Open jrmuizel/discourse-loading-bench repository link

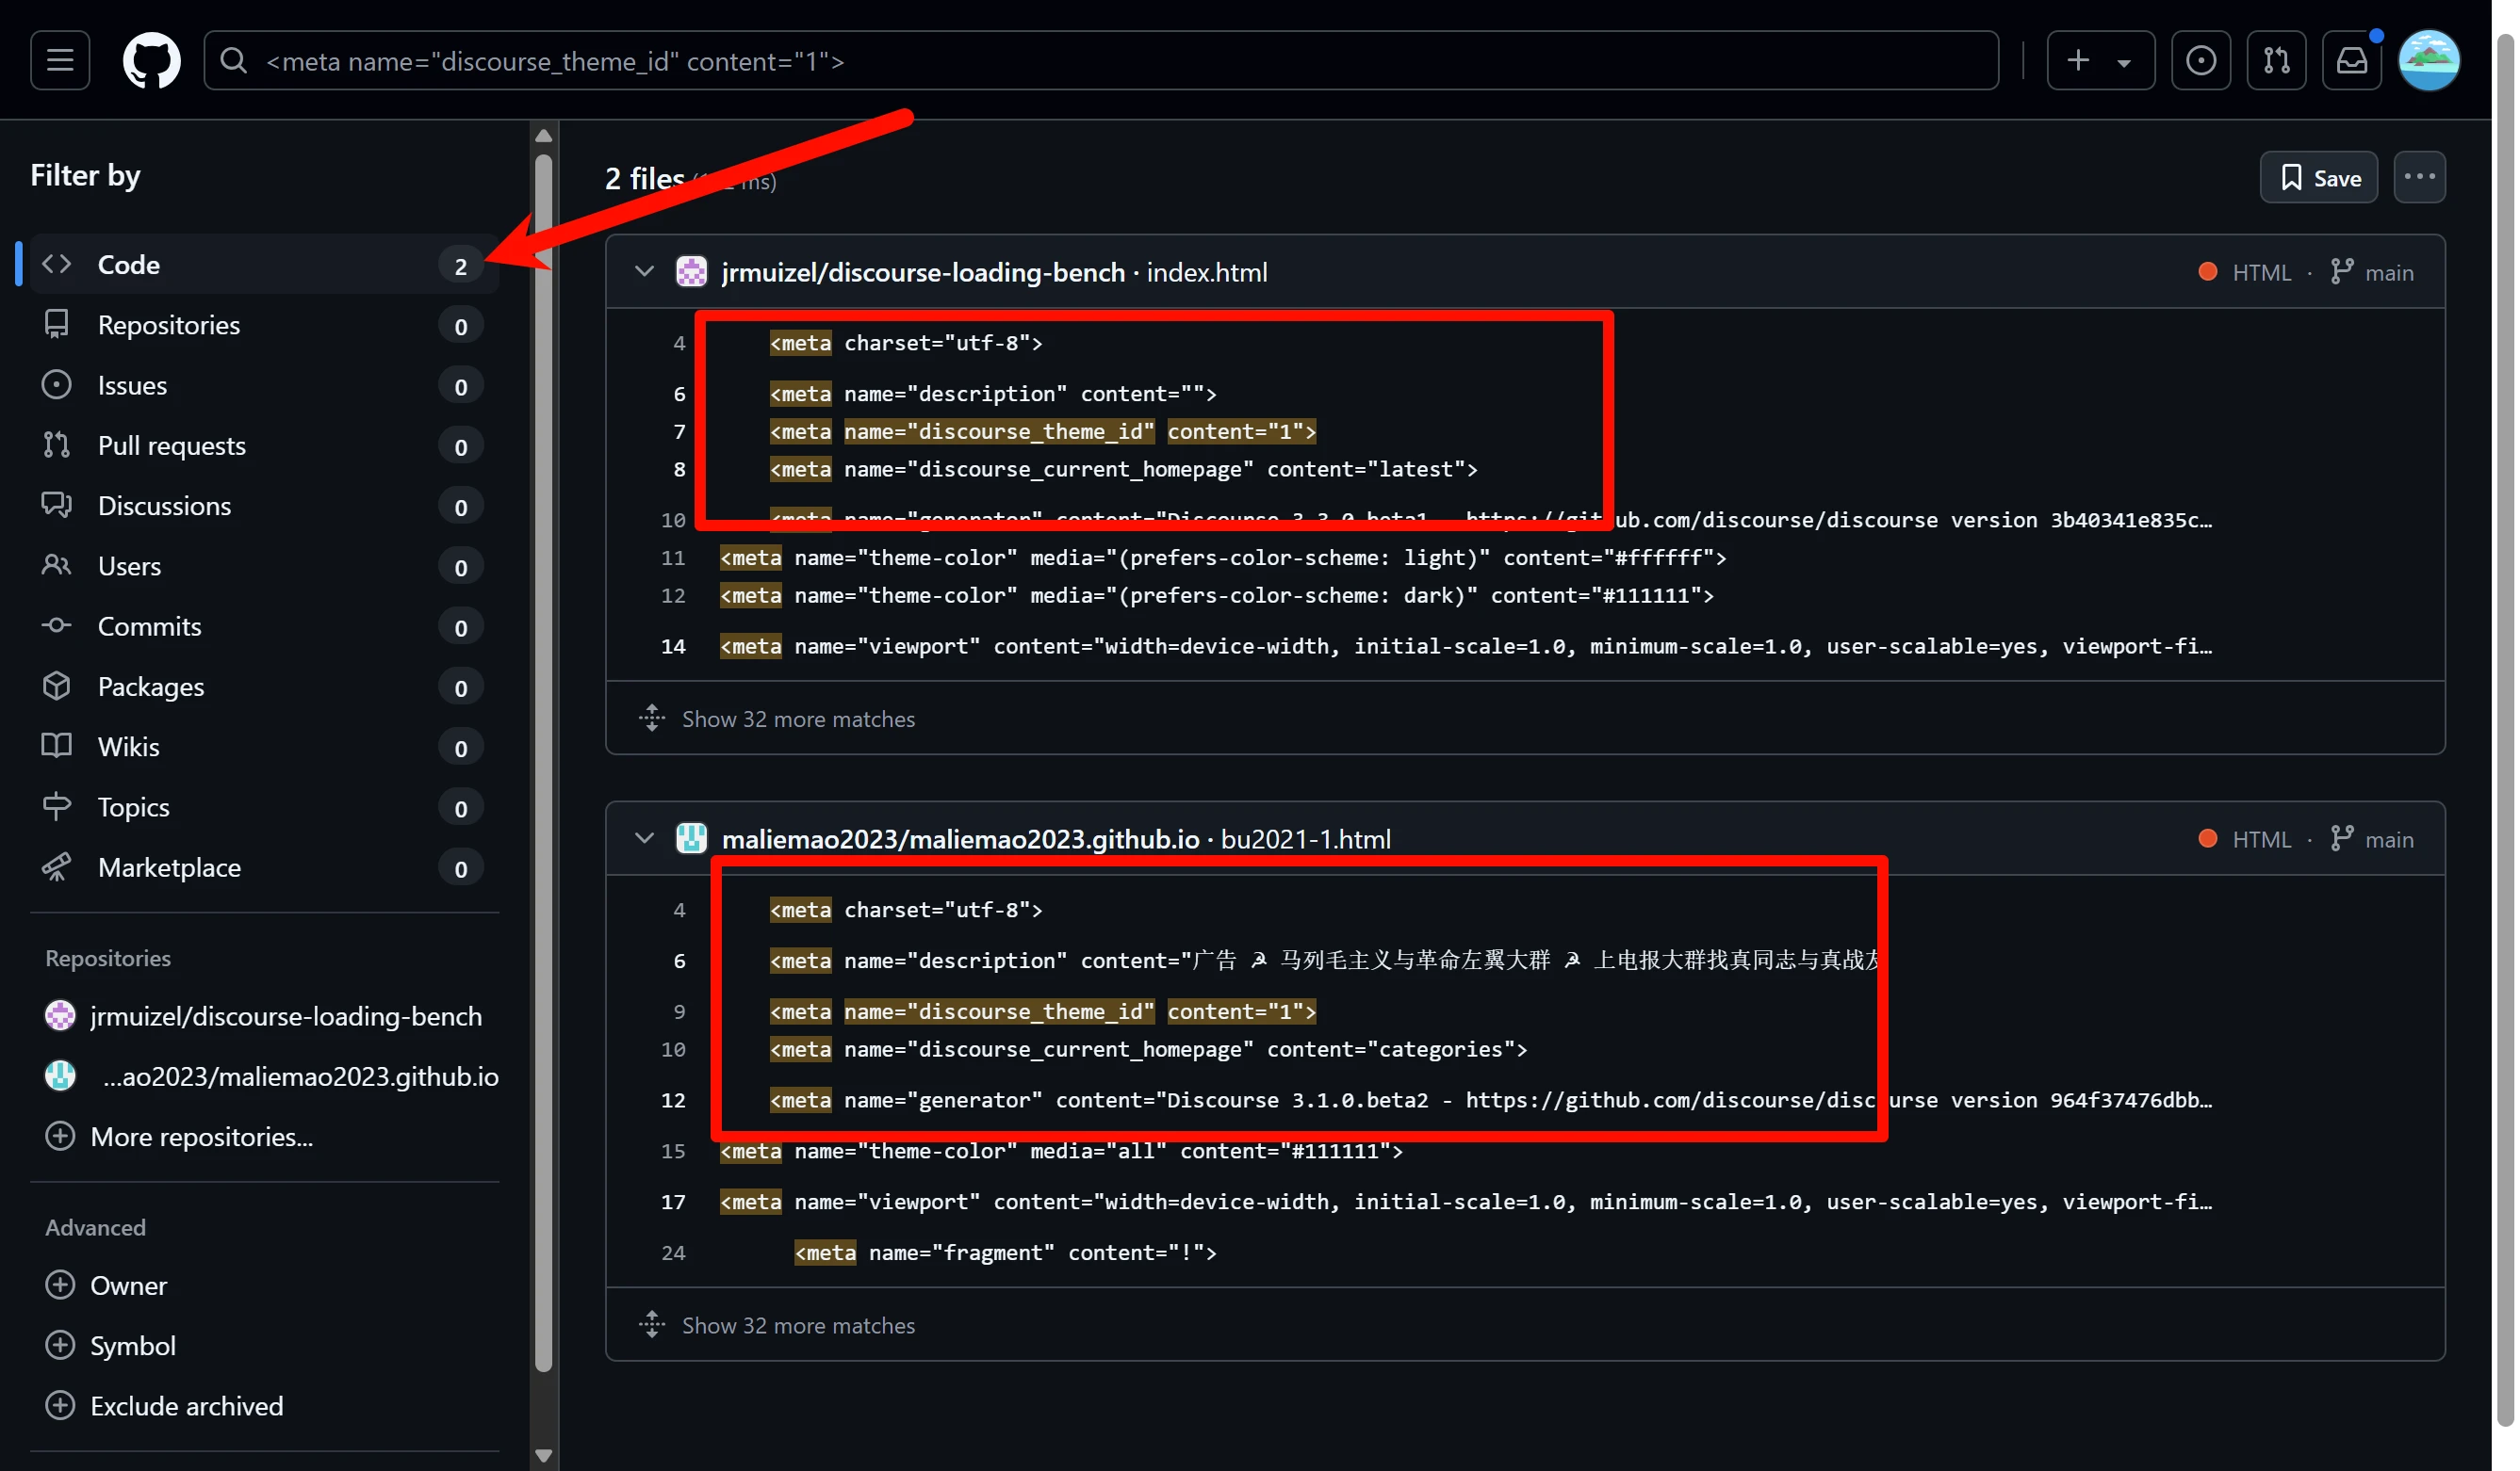click(922, 272)
